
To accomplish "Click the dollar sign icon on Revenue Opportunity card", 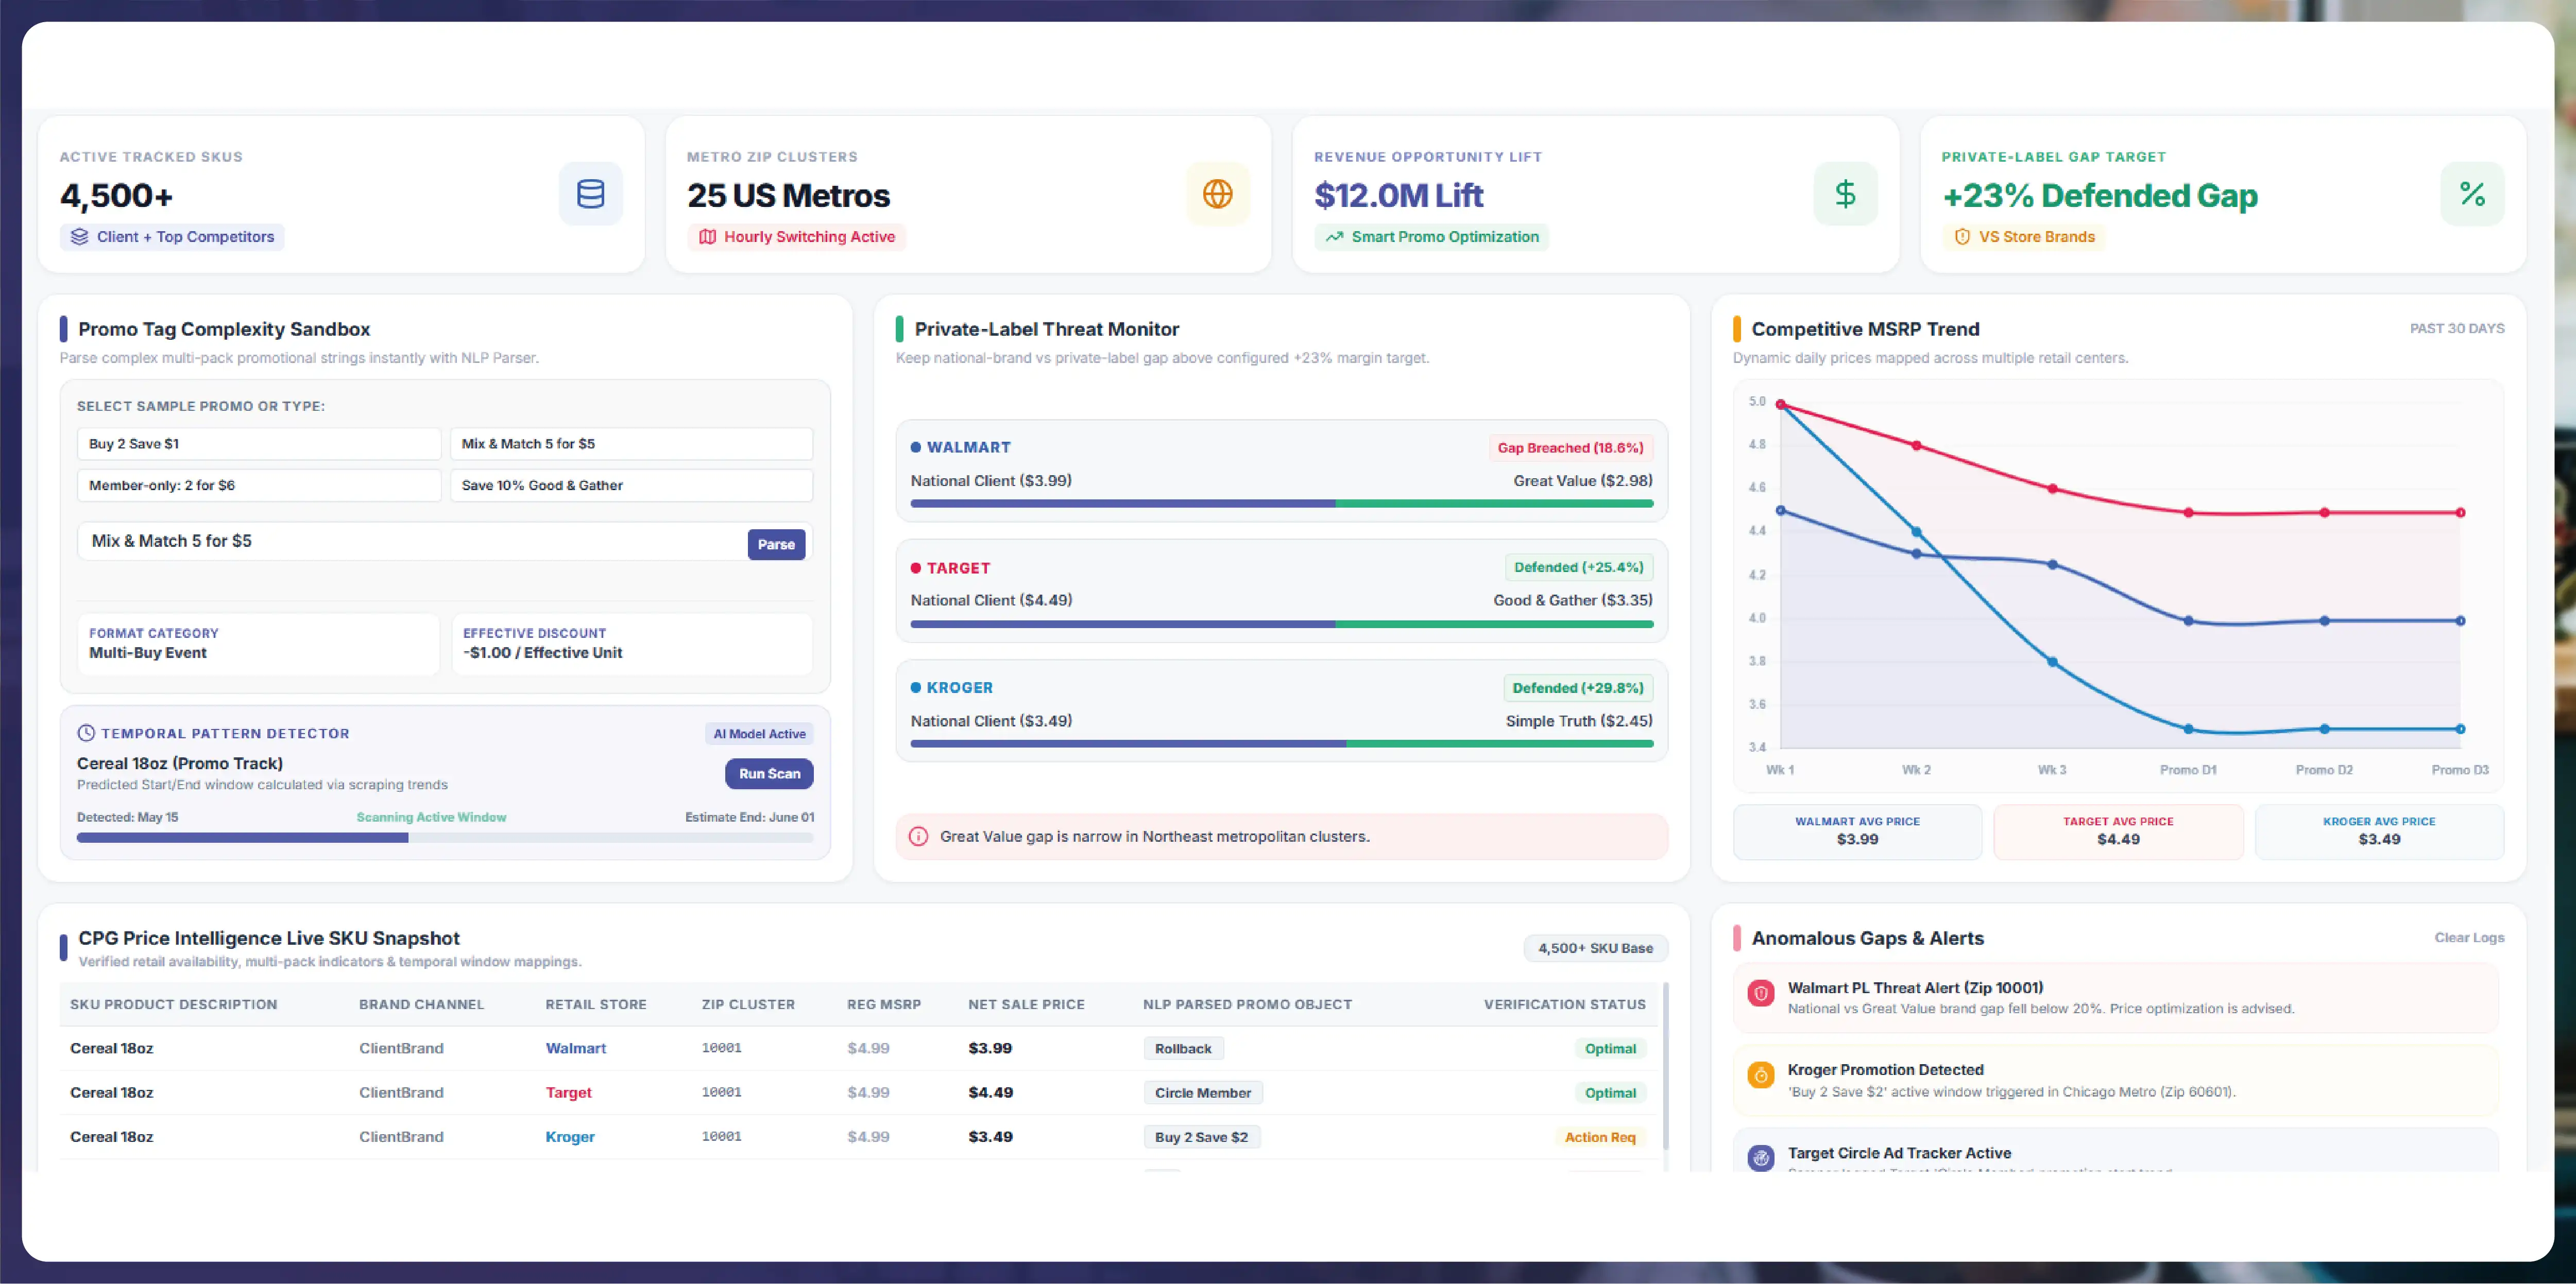I will tap(1845, 194).
